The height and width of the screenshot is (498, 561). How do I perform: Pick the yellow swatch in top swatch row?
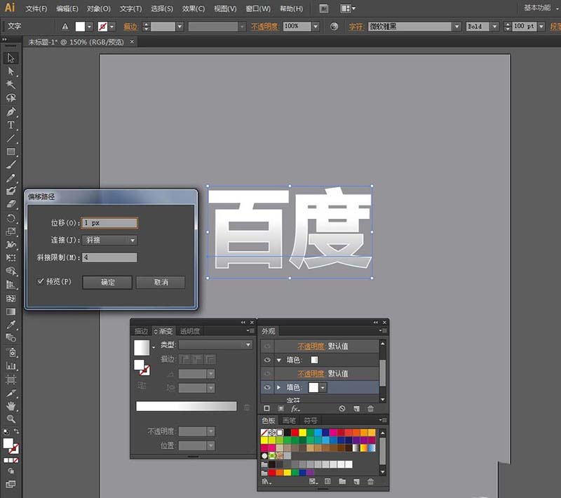tap(303, 433)
